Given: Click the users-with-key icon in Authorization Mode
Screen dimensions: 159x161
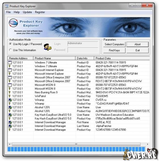Looking at the screenshot, I should [47, 47].
